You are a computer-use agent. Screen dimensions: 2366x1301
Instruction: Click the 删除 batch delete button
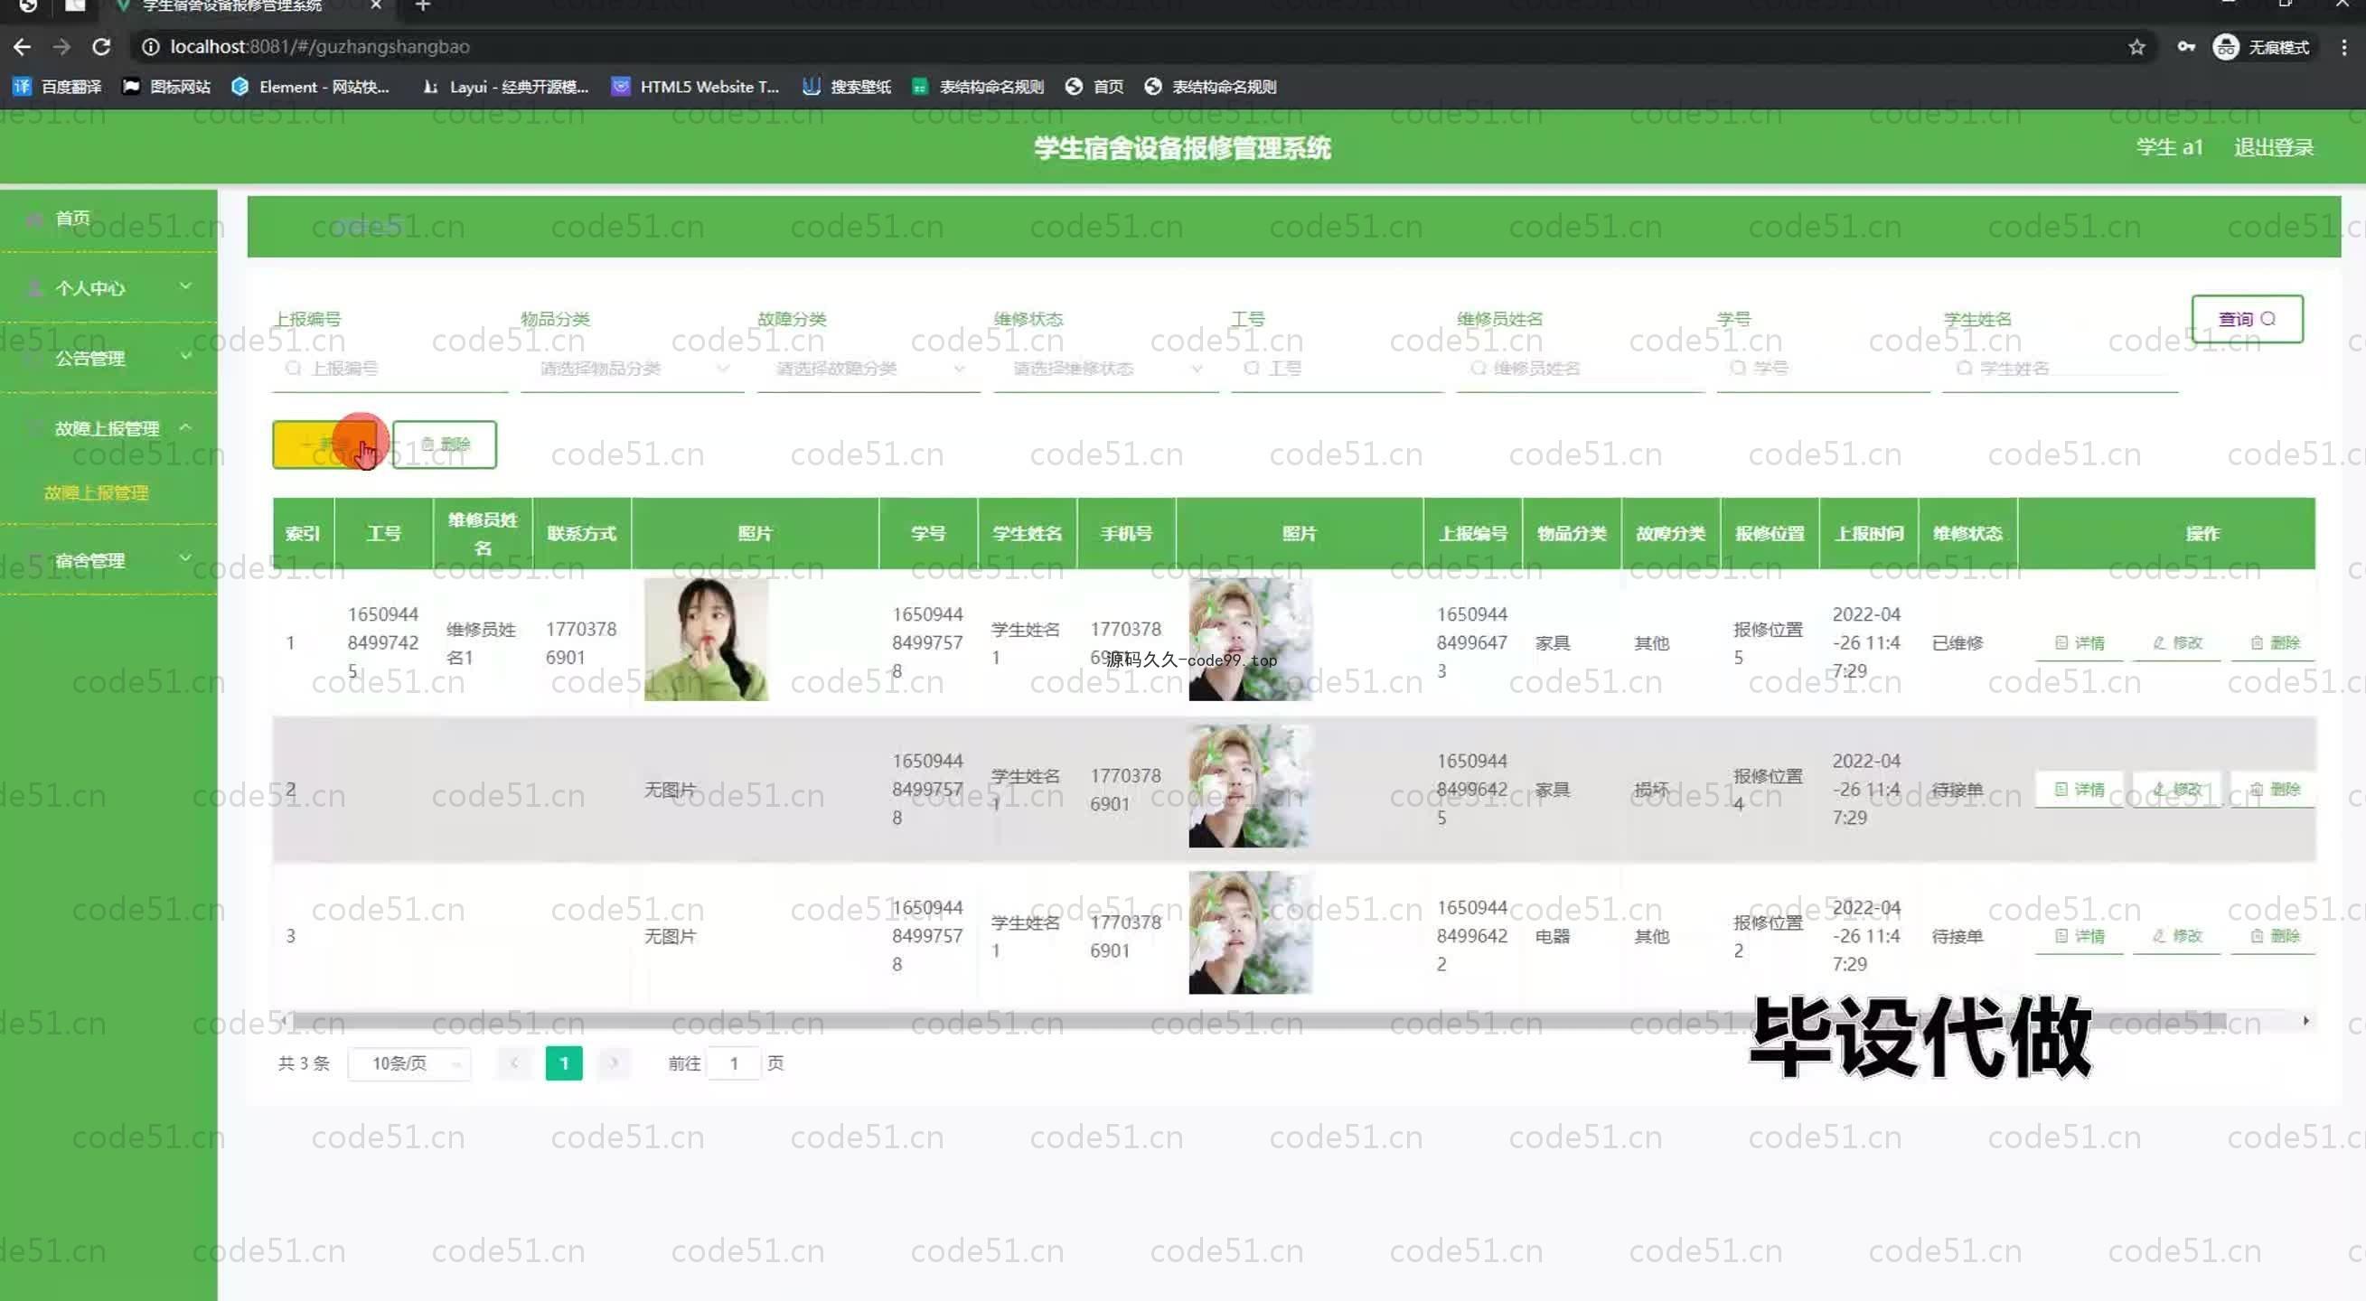point(445,445)
